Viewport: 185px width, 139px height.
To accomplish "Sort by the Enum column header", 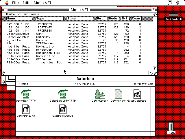I will 136,19.
